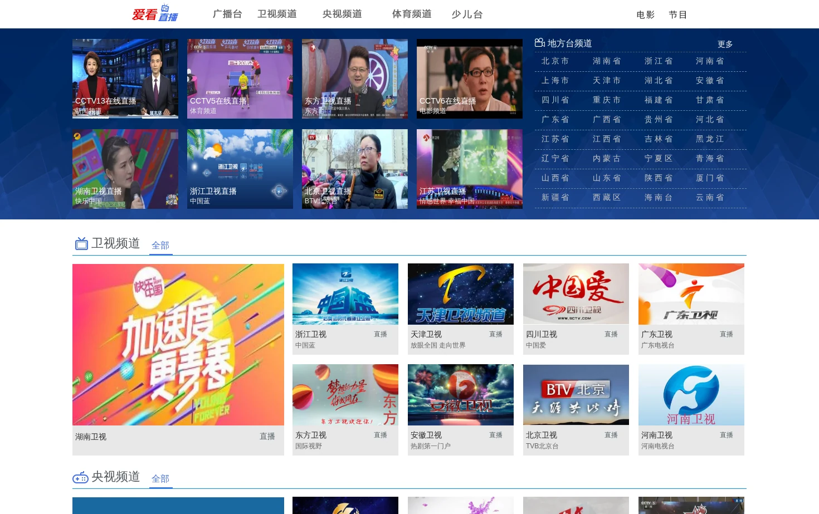This screenshot has height=514, width=819.
Task: Open the 河南卫视 card image
Action: coord(691,395)
